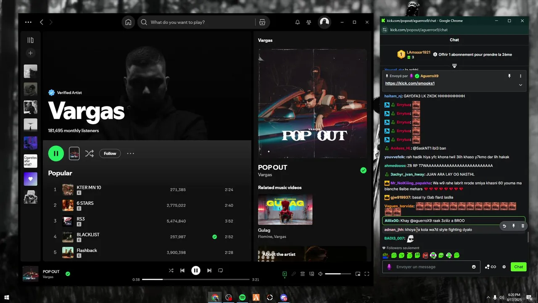Screen dimensions: 538x303
Task: Open the Kick chat settings gear
Action: tap(504, 267)
